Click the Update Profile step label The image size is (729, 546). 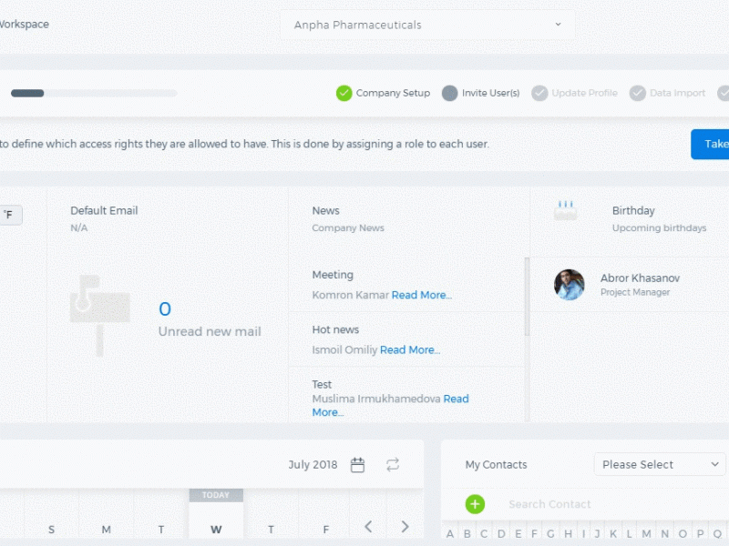(584, 93)
